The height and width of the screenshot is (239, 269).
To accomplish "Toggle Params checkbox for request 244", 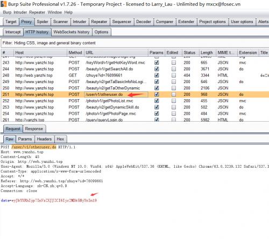I will coord(157,69).
